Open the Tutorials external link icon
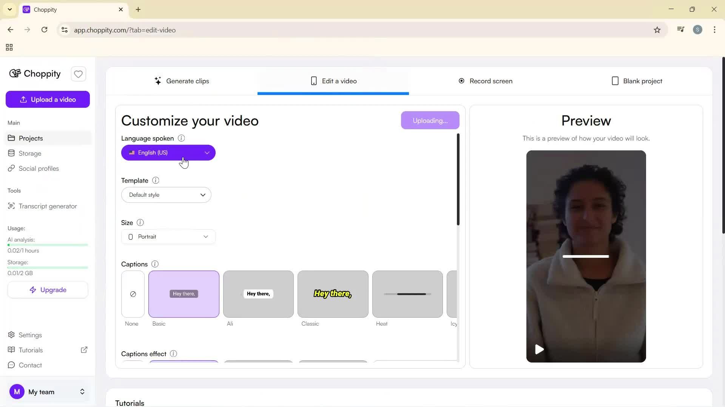This screenshot has height=407, width=725. pyautogui.click(x=84, y=350)
